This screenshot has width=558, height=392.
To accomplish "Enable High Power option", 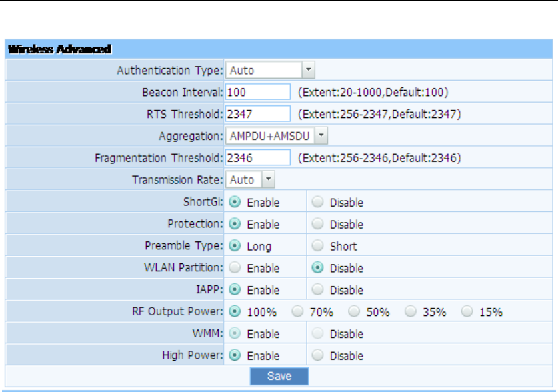I will (235, 355).
